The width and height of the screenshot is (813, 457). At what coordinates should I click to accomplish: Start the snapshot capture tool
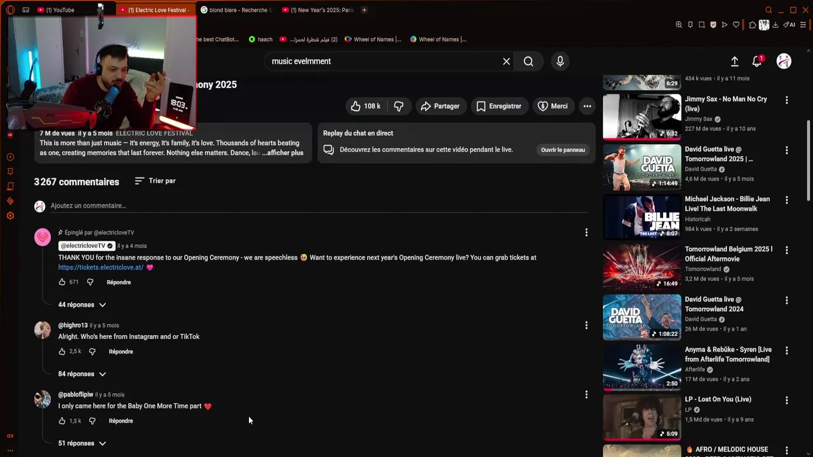pos(702,25)
